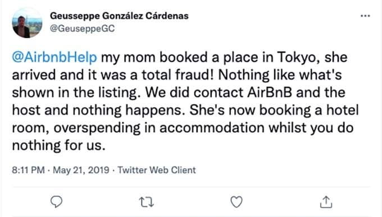The width and height of the screenshot is (382, 217).
Task: Click the May 21, 2019 date
Action: pos(81,170)
